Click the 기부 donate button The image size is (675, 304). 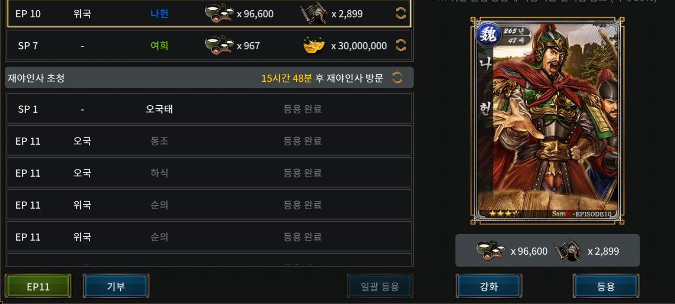pyautogui.click(x=115, y=286)
